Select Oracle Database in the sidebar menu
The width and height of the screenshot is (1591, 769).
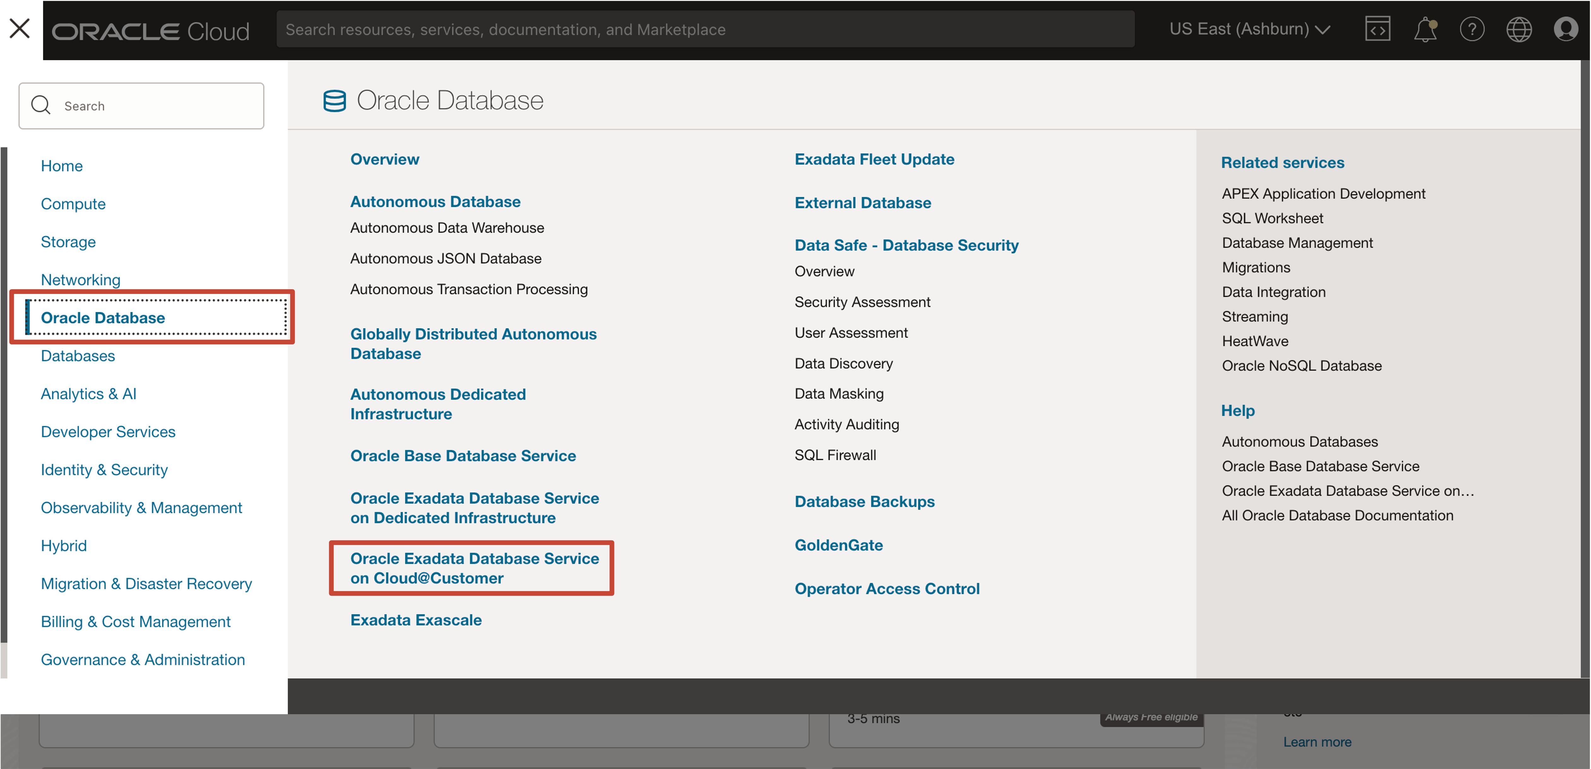[x=103, y=317]
